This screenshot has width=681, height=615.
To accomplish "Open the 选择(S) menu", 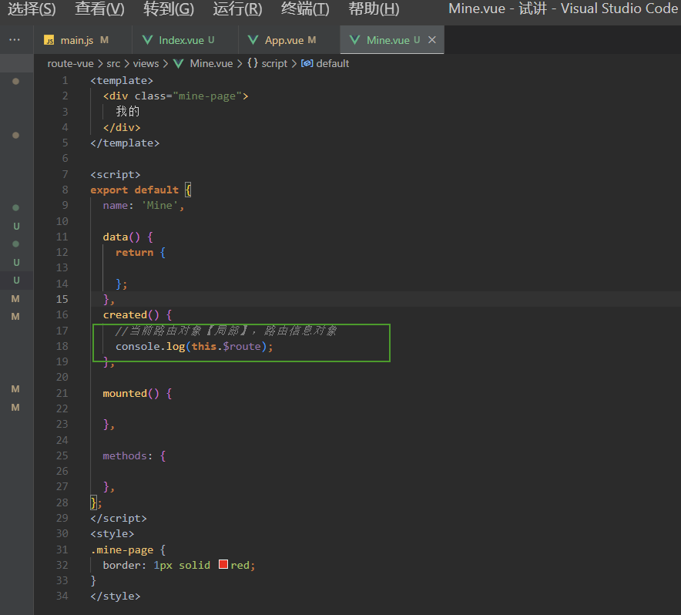I will [32, 8].
